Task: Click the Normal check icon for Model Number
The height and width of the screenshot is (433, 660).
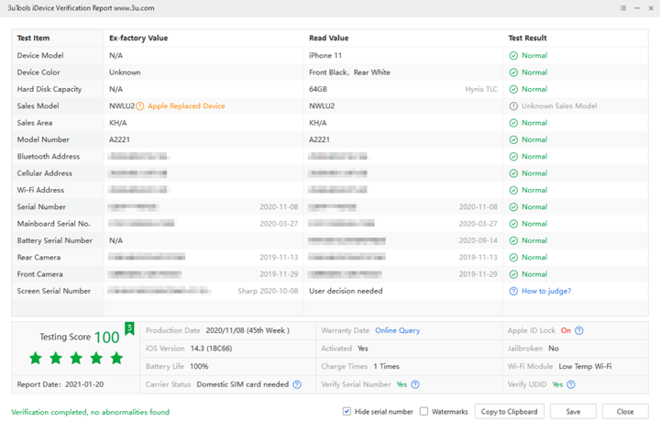Action: click(x=513, y=139)
